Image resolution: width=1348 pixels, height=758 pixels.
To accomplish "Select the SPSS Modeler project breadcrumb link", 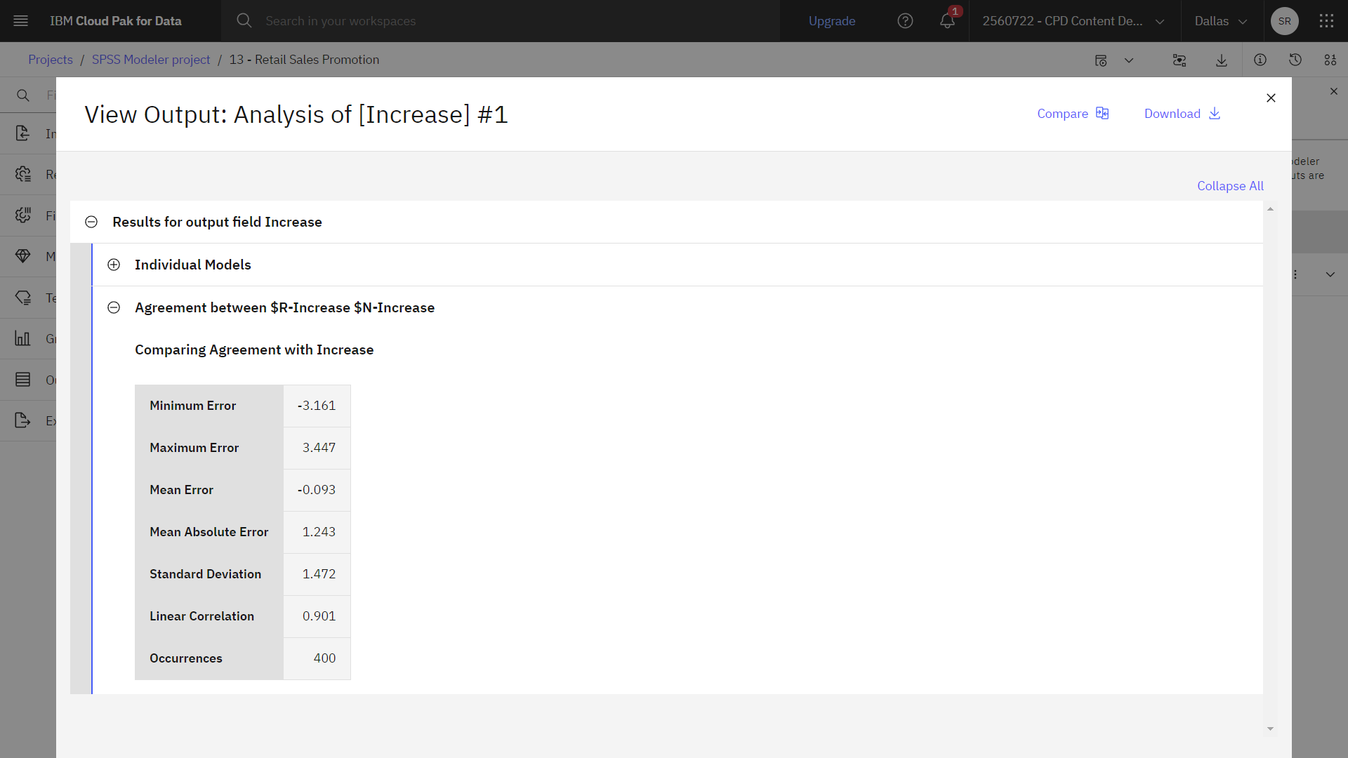I will coord(151,59).
